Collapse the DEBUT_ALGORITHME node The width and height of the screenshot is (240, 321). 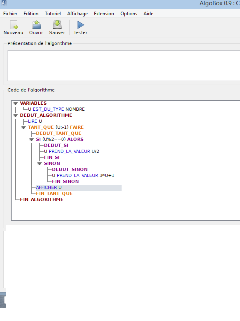[16, 116]
